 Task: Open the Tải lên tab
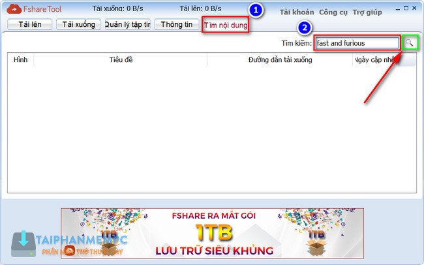[29, 25]
